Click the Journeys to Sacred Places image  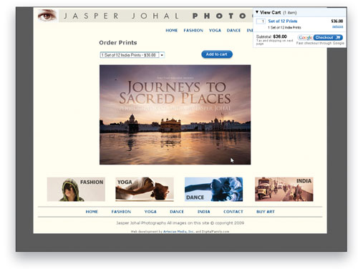pos(175,114)
